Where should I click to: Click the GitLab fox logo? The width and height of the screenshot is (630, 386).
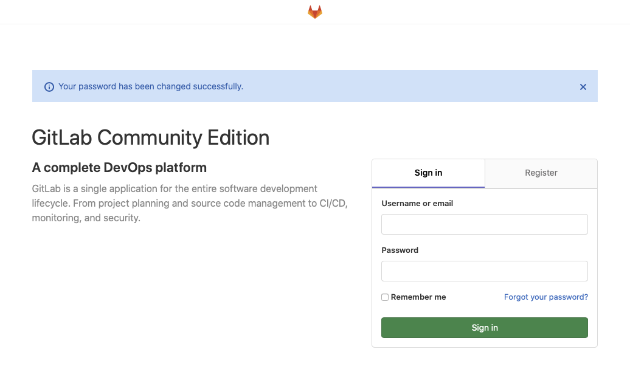pos(315,12)
